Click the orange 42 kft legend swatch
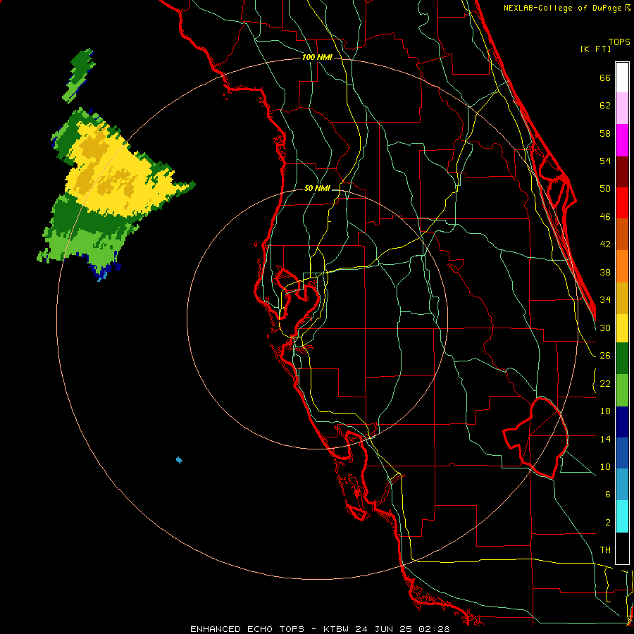Viewport: 634px width, 634px height. click(622, 266)
